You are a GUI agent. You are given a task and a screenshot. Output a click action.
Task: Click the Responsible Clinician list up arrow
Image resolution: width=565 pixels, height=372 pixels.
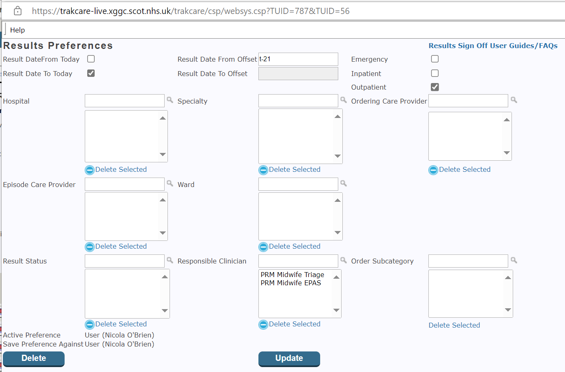[336, 277]
